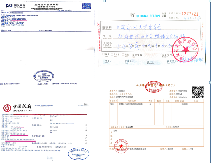Click the "OFFICIAL RECEIPT" heading text
This screenshot has width=211, height=163.
(148, 16)
